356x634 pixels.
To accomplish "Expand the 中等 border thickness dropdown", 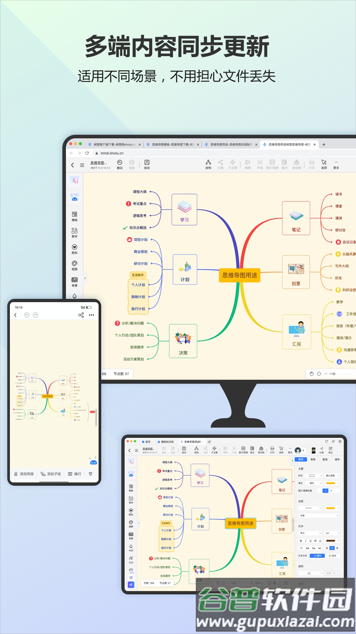I will pyautogui.click(x=319, y=515).
